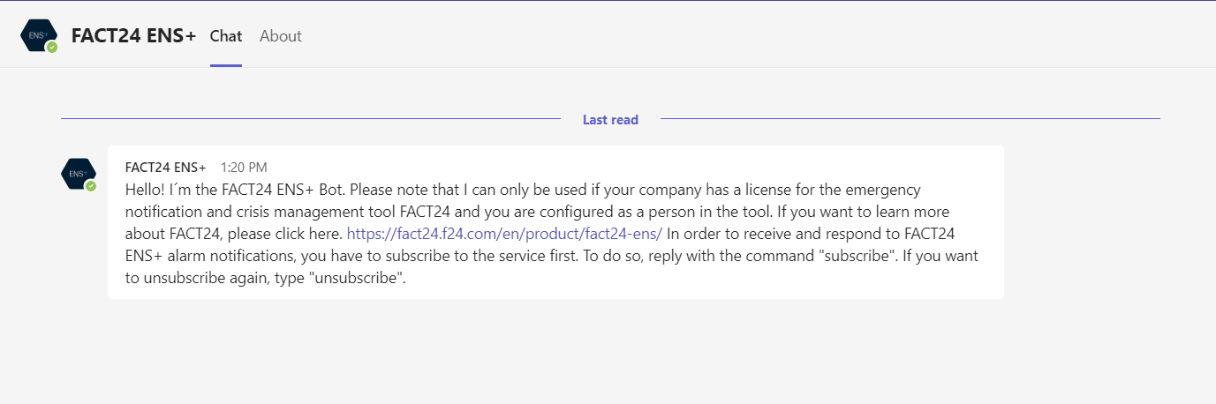Click the "Last read" divider line right of the label
The height and width of the screenshot is (404, 1216).
click(910, 118)
